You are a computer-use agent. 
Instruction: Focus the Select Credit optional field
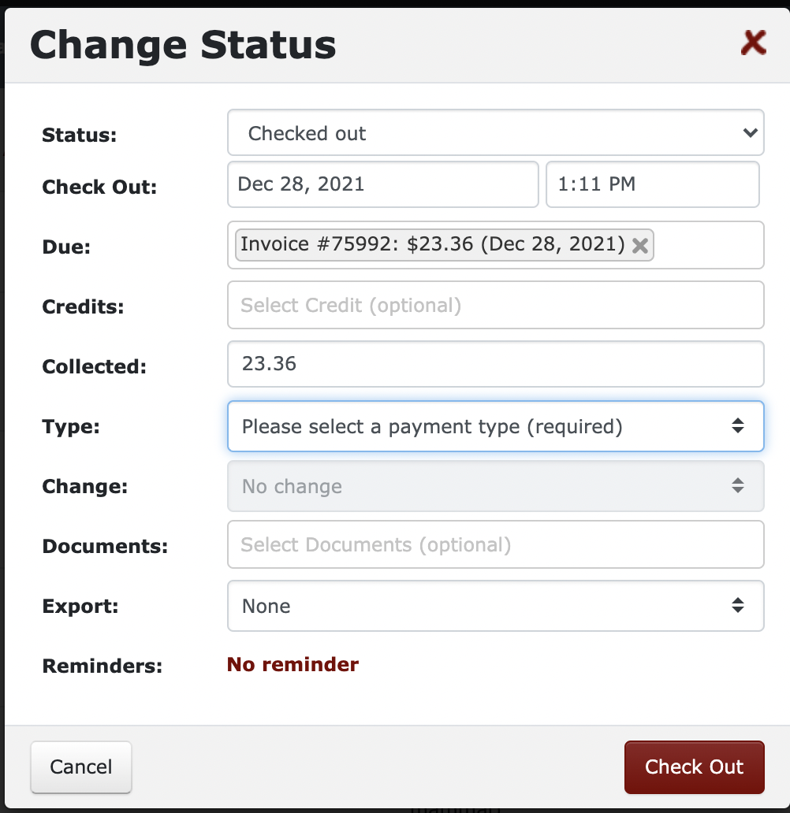(x=496, y=305)
